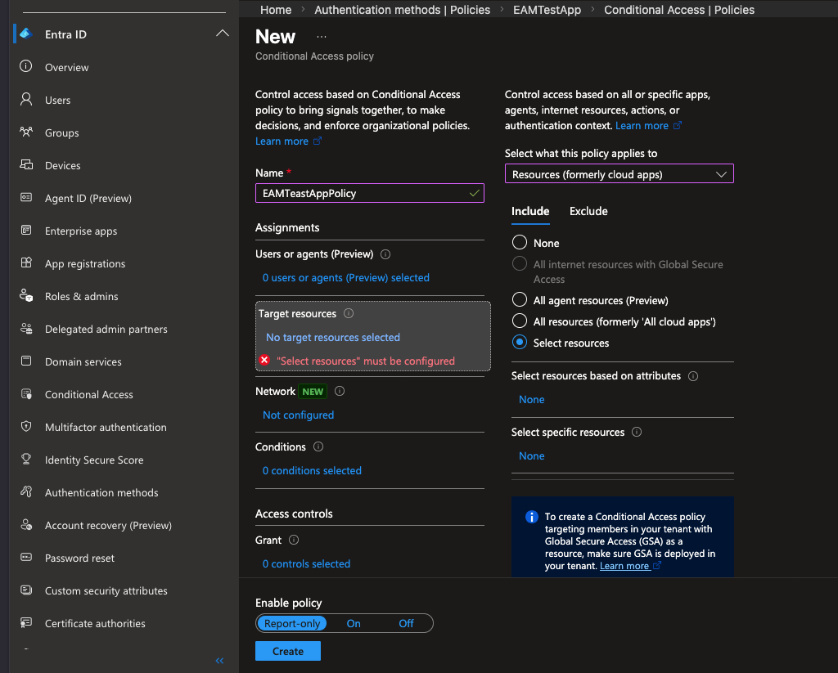Viewport: 838px width, 673px height.
Task: Open Multifactor authentication in the sidebar
Action: (106, 428)
